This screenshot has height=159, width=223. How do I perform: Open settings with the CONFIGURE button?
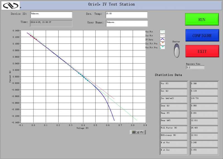coord(202,35)
